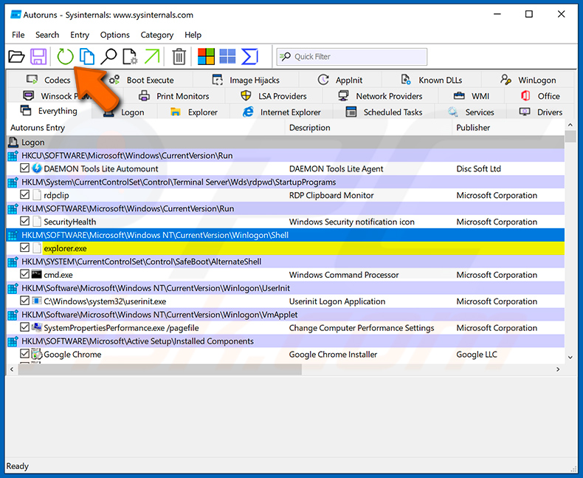Click the vertical scrollbar down arrow

click(570, 357)
